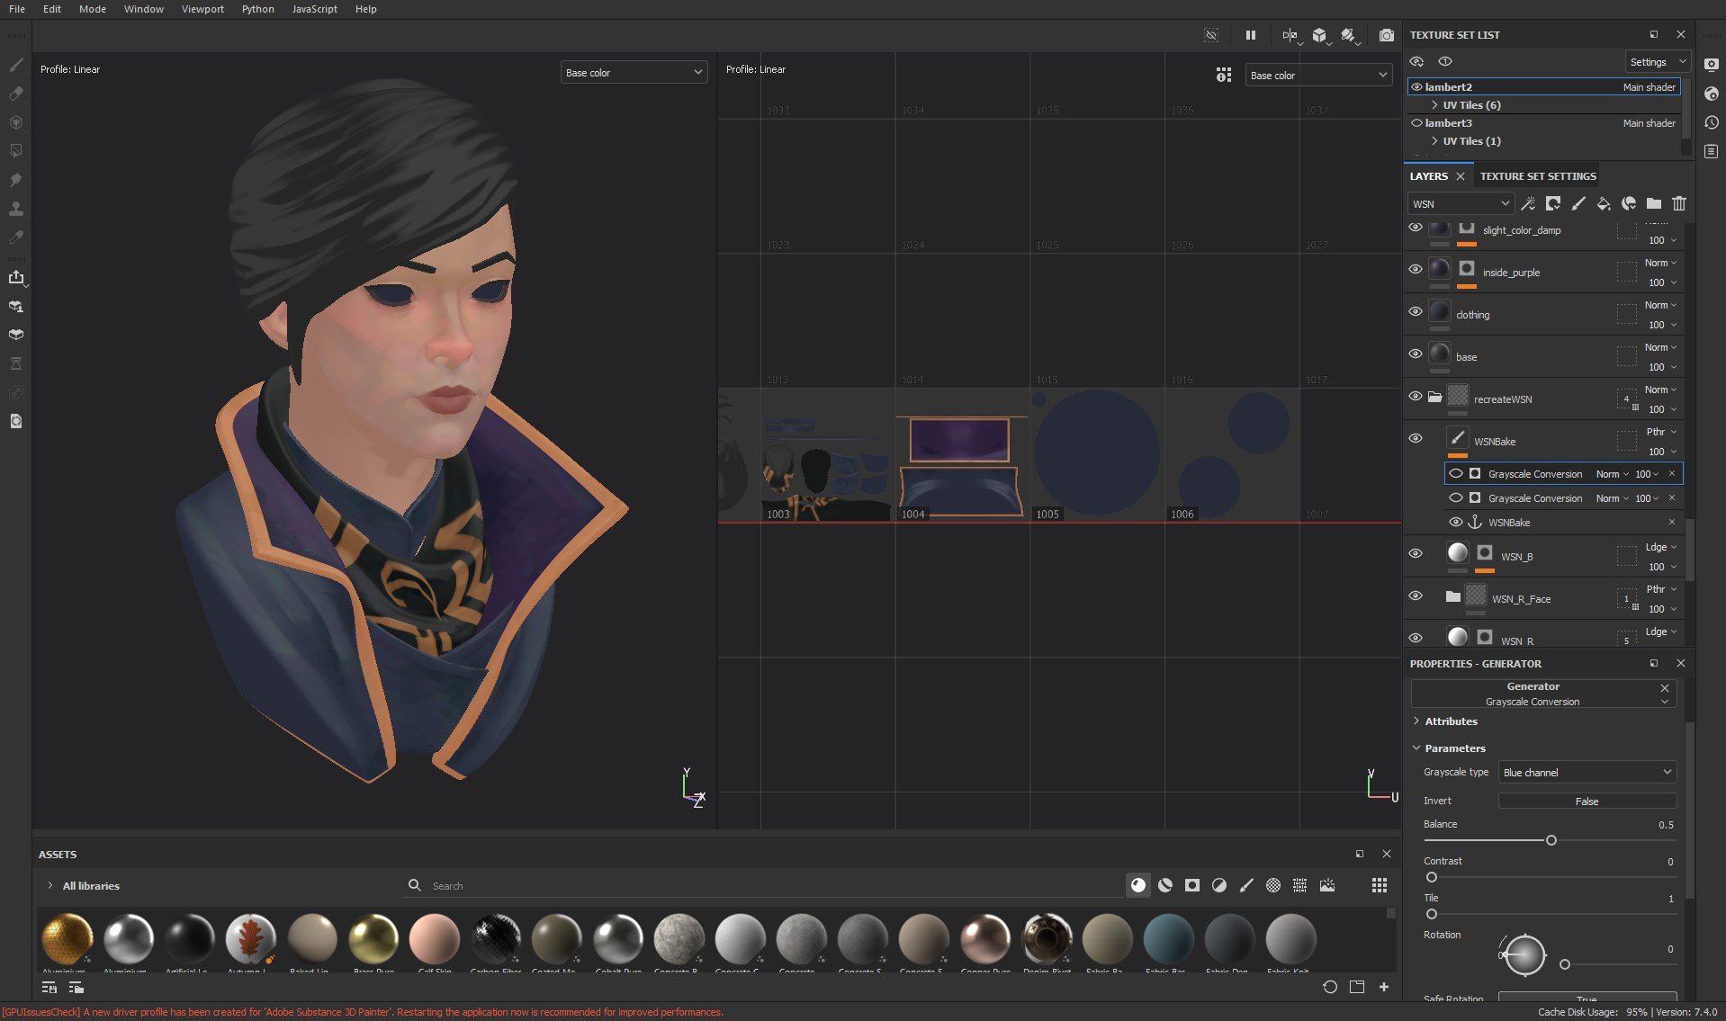
Task: Add an effect with the magic wand icon
Action: tap(1528, 203)
